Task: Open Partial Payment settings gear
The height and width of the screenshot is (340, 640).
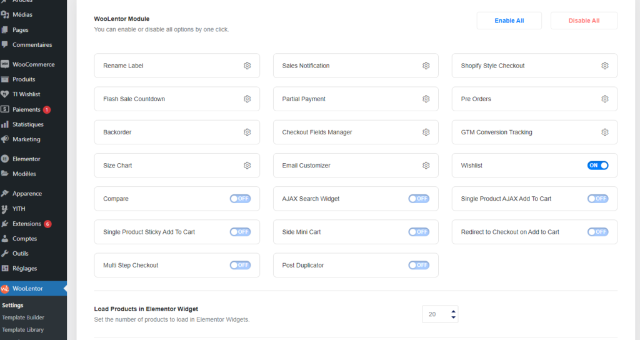Action: [426, 99]
